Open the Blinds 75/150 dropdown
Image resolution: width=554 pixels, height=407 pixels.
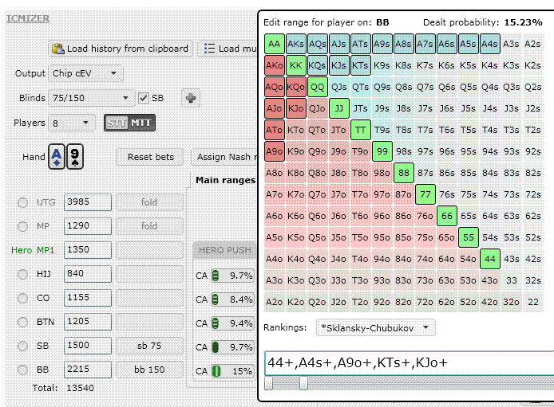click(92, 98)
